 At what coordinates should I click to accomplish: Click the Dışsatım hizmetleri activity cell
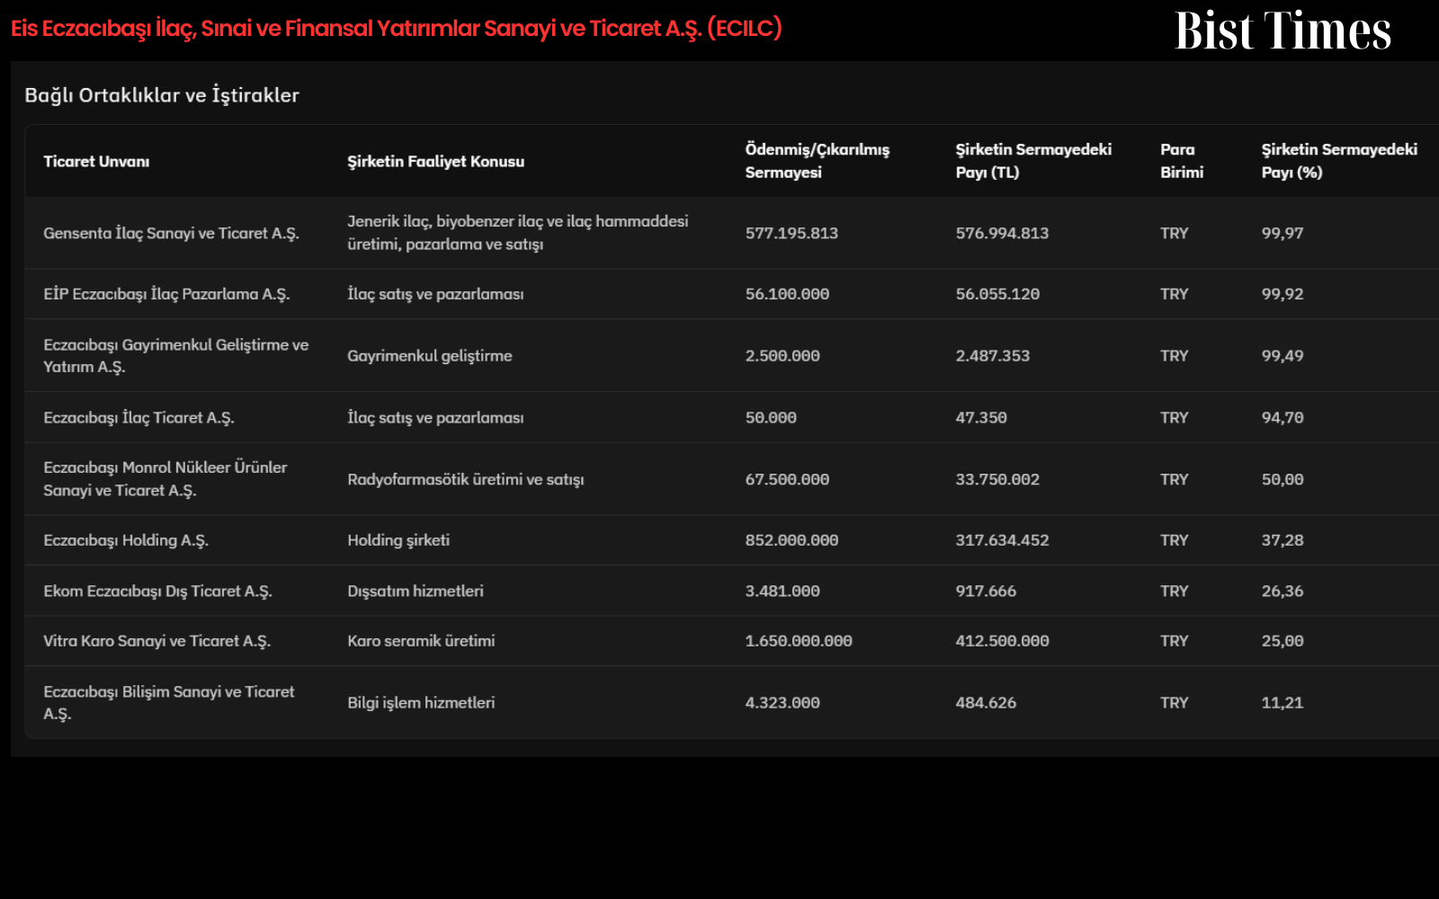(x=416, y=591)
